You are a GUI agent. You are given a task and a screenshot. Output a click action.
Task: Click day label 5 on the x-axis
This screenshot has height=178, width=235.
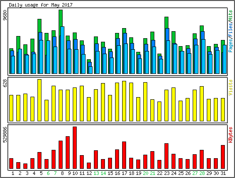pyautogui.click(x=41, y=173)
